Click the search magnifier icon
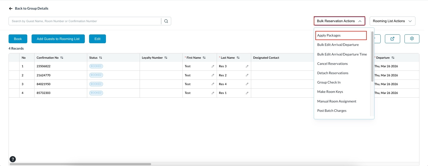Image resolution: width=428 pixels, height=166 pixels. [x=166, y=21]
